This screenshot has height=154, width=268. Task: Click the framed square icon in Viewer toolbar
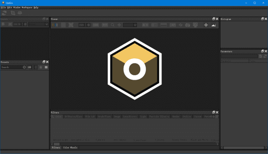click(x=71, y=25)
